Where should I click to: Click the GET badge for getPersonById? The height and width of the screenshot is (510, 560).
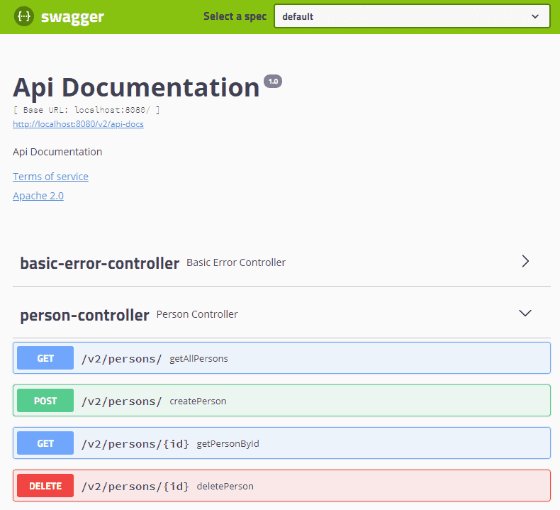click(x=45, y=443)
